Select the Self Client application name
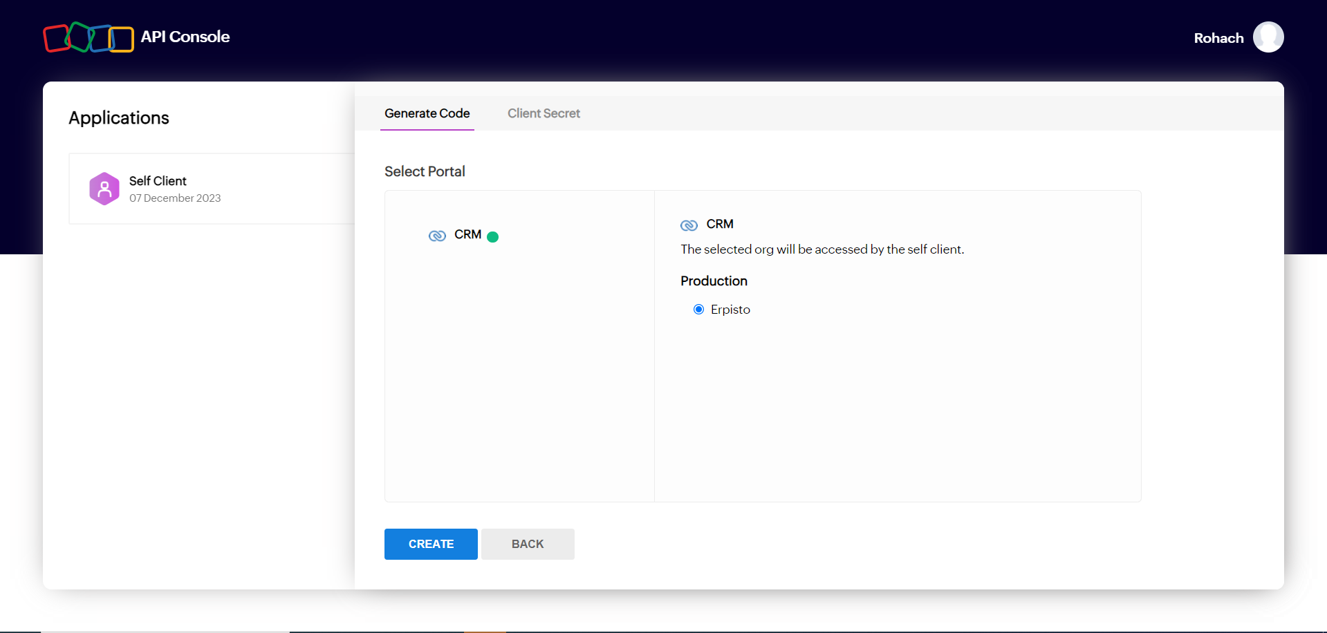 158,181
